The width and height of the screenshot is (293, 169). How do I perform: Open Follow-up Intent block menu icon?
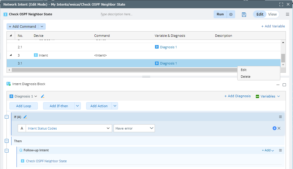(x=280, y=150)
